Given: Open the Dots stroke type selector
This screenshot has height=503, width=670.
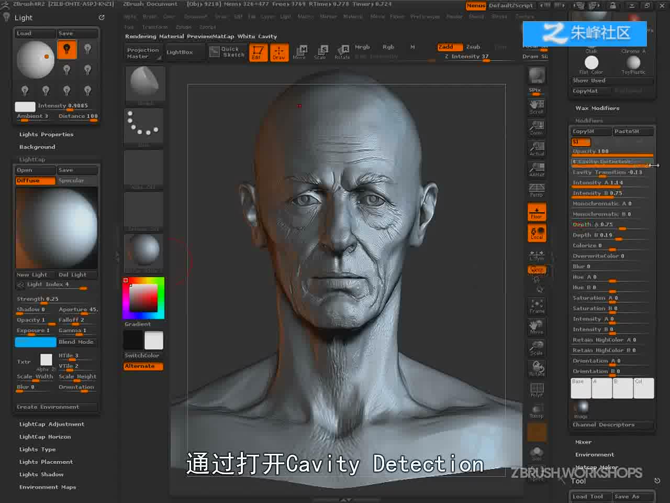Looking at the screenshot, I should click(x=144, y=126).
